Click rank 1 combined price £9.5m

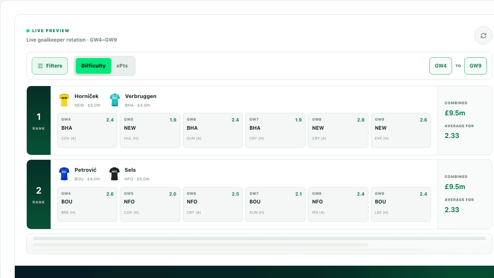[455, 113]
